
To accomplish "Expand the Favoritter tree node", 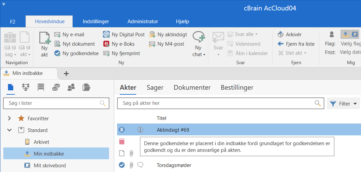I will [x=9, y=118].
